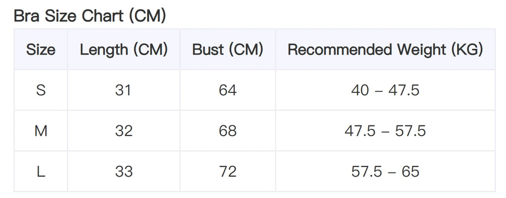The image size is (506, 198).
Task: Select the weight range '40 – 47.5'
Action: pyautogui.click(x=385, y=90)
